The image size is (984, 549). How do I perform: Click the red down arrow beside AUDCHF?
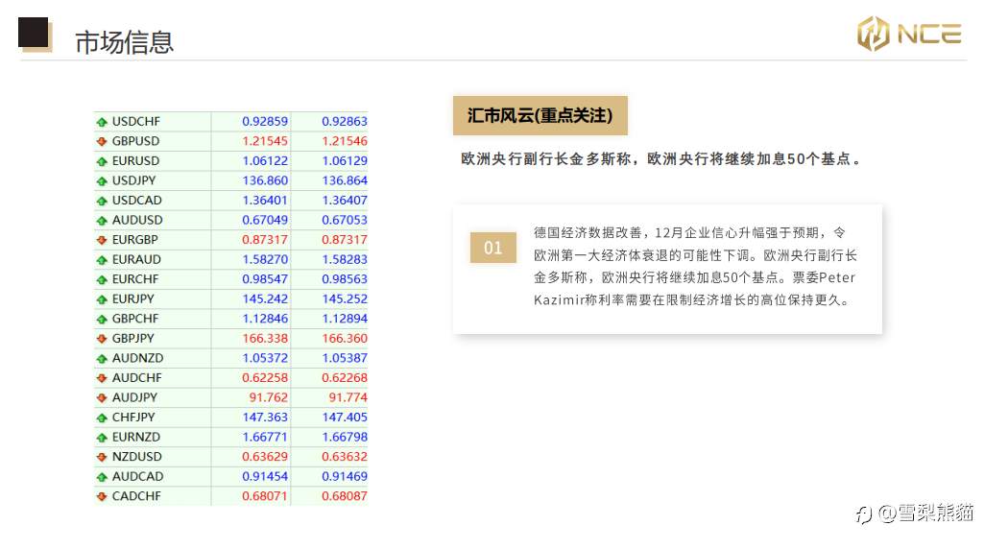tap(102, 378)
